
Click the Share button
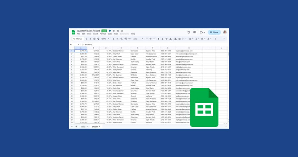[214, 32]
